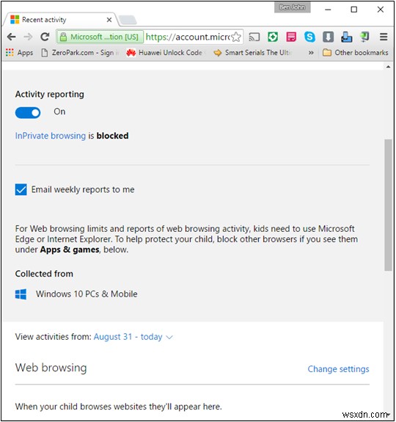Click the Ben John profile button
Image resolution: width=396 pixels, height=422 pixels.
pyautogui.click(x=292, y=7)
